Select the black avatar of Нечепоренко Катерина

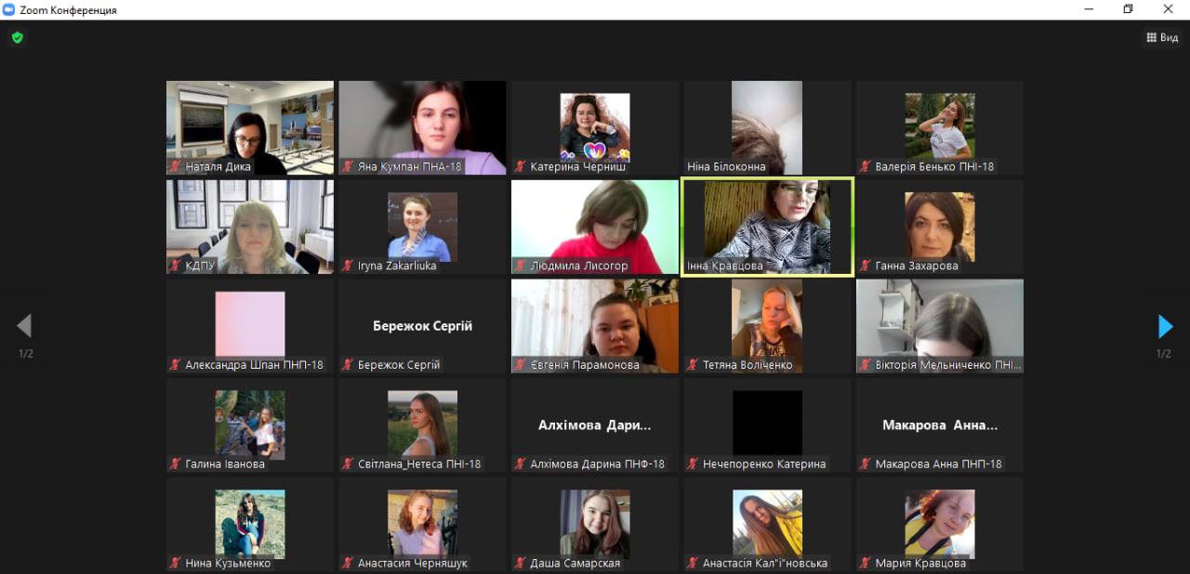point(767,423)
